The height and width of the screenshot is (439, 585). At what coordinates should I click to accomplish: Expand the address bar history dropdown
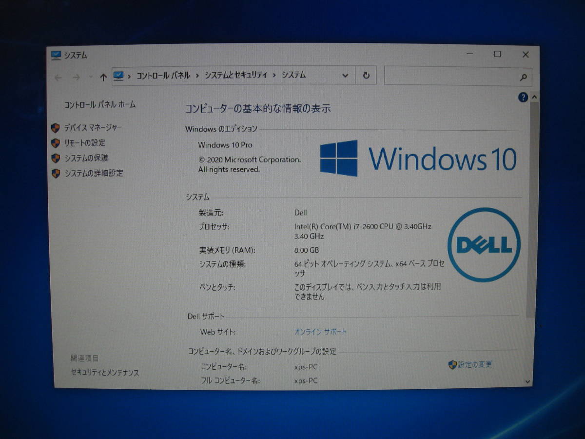click(x=345, y=76)
